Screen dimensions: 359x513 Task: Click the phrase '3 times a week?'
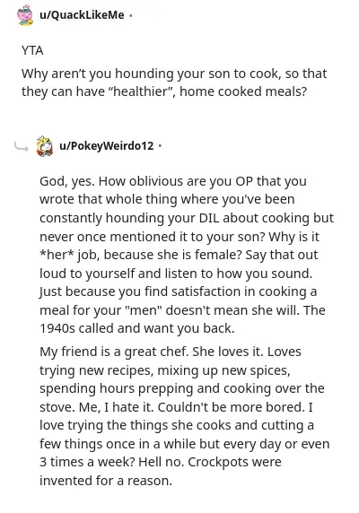(87, 462)
